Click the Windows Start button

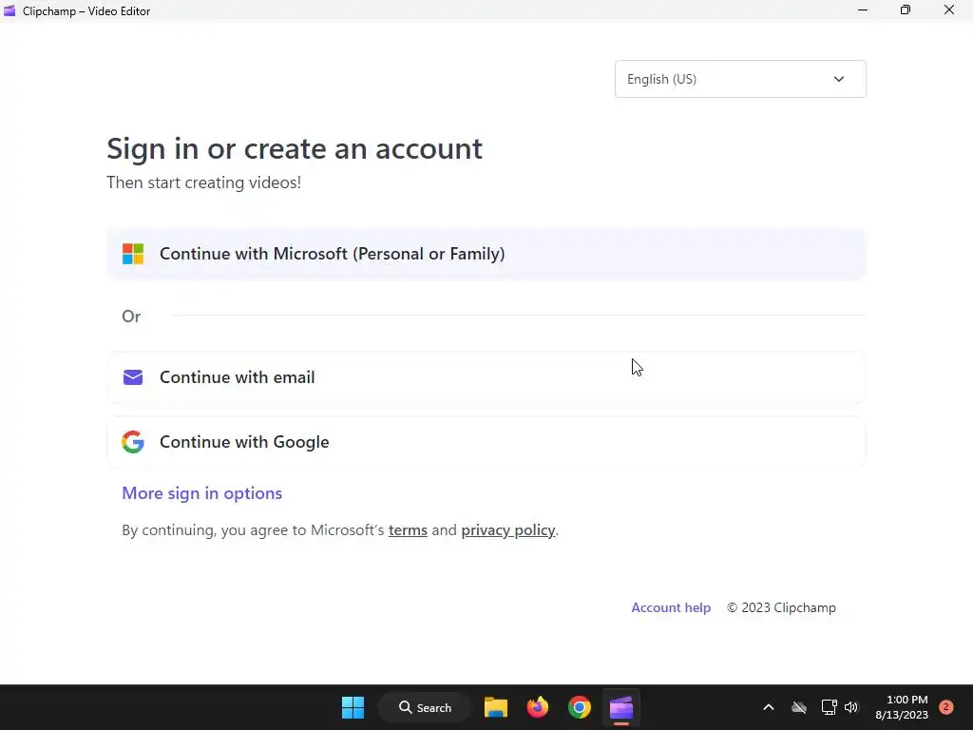pos(353,707)
